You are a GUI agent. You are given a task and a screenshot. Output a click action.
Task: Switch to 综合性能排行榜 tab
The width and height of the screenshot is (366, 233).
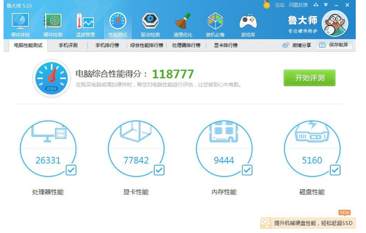click(147, 45)
